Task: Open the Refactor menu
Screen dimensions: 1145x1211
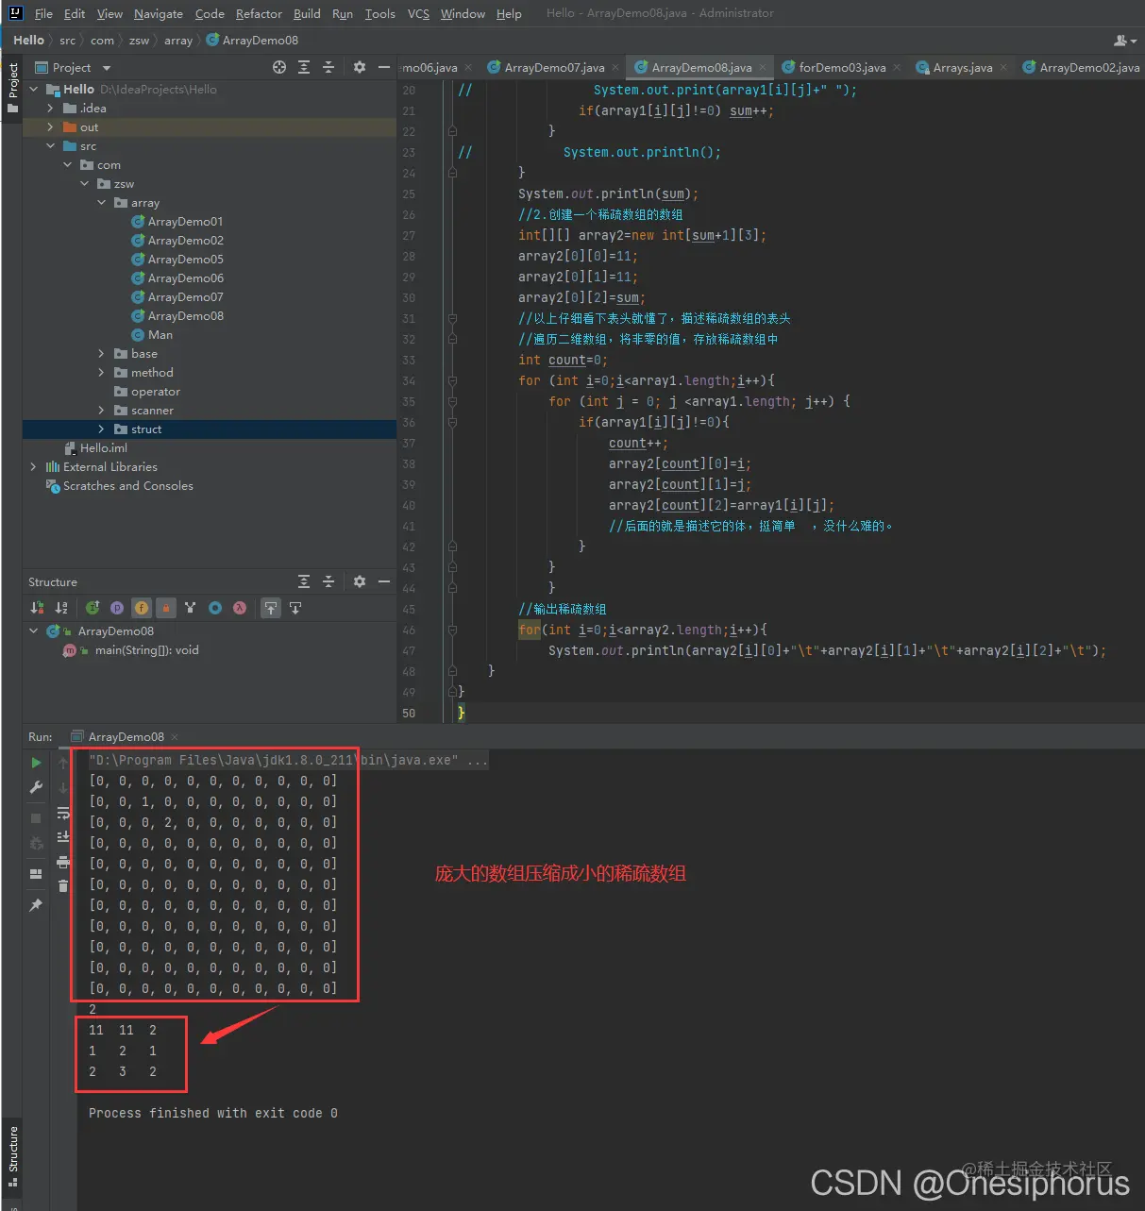Action: click(259, 14)
